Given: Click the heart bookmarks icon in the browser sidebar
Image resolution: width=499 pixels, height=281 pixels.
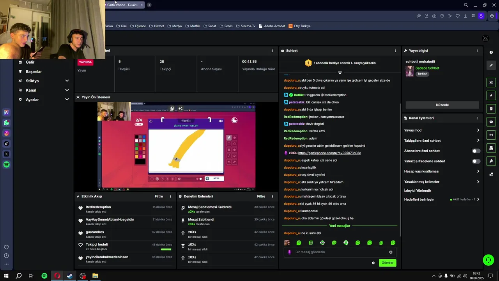Looking at the screenshot, I should coord(6,247).
